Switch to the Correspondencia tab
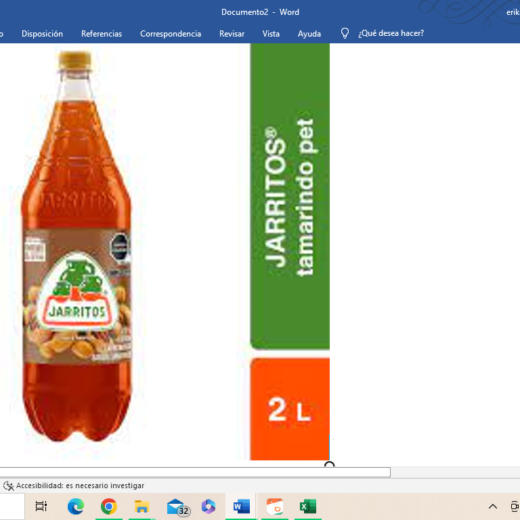This screenshot has height=520, width=520. (x=171, y=34)
